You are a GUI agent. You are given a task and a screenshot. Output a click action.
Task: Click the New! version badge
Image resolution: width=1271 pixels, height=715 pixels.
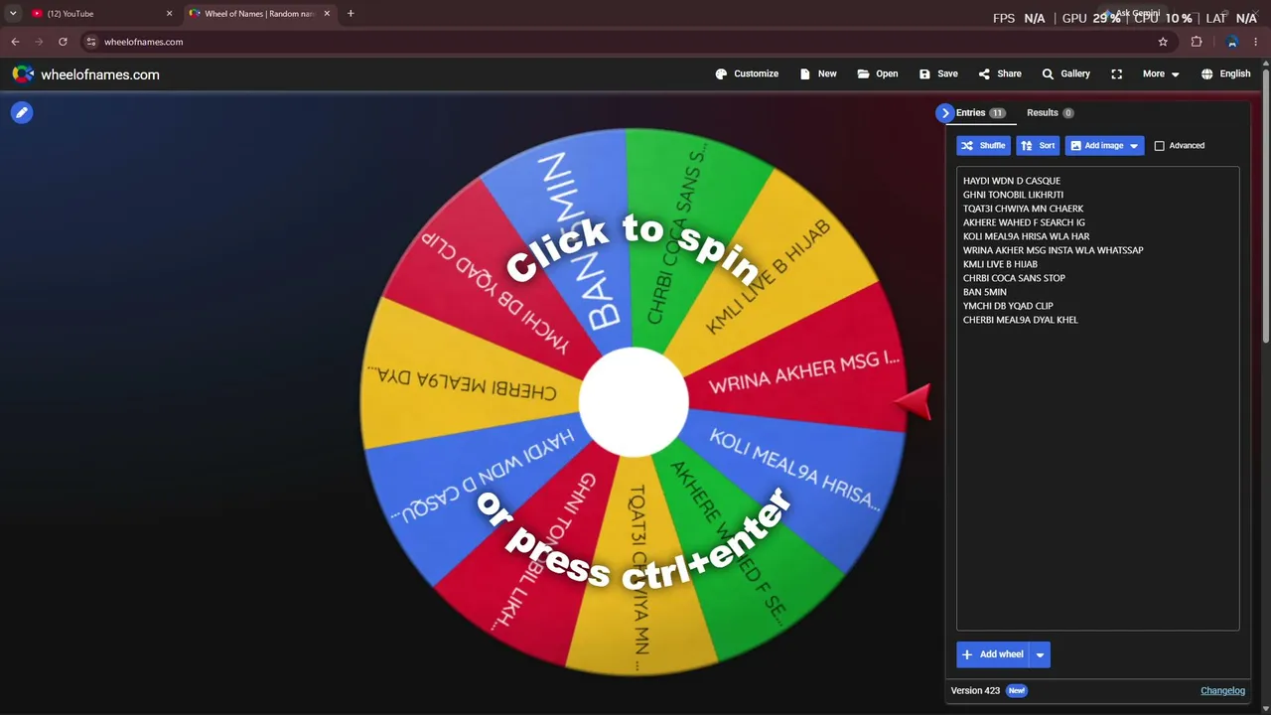[1016, 691]
